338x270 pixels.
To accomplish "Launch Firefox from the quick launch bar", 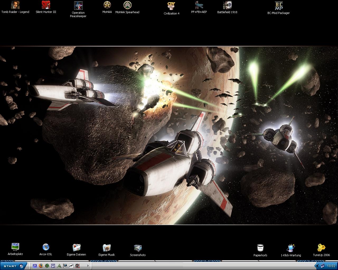I will (41, 266).
